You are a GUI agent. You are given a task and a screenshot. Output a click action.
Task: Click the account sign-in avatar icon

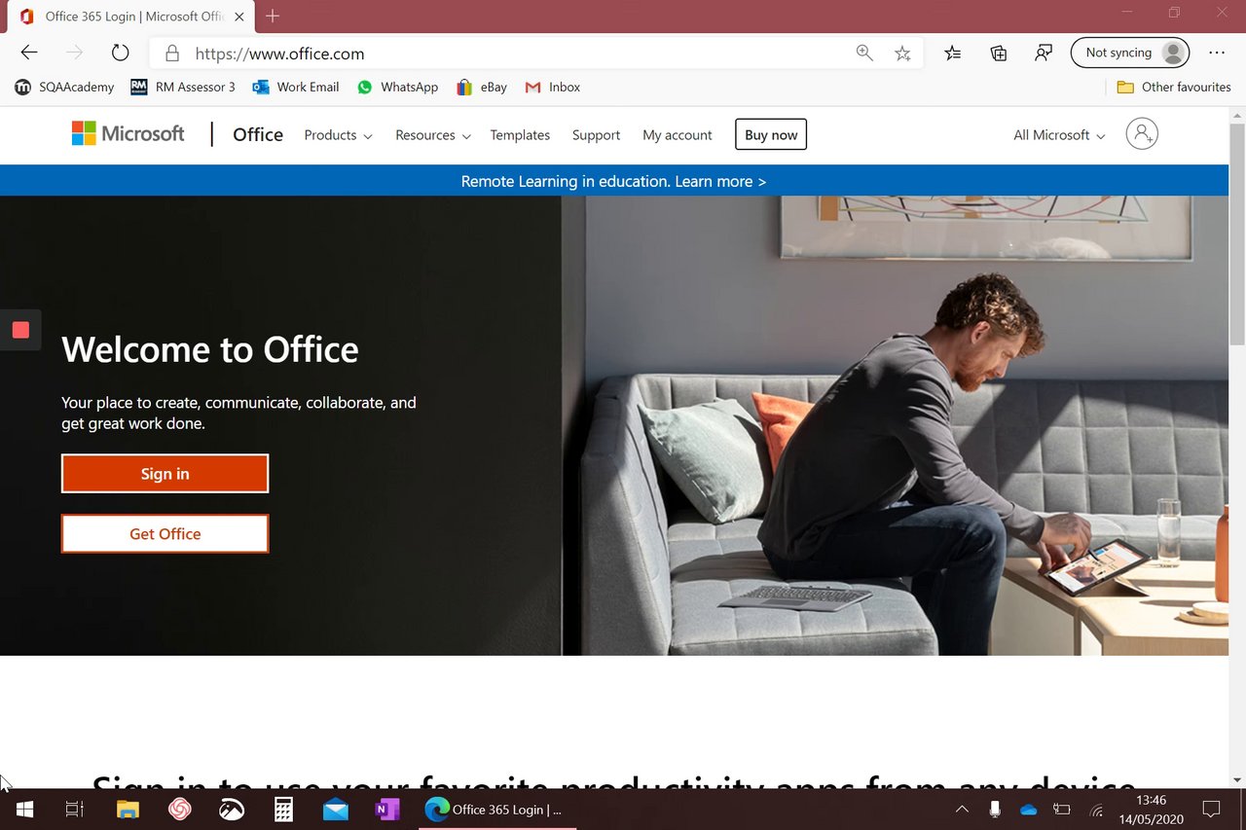[1142, 134]
